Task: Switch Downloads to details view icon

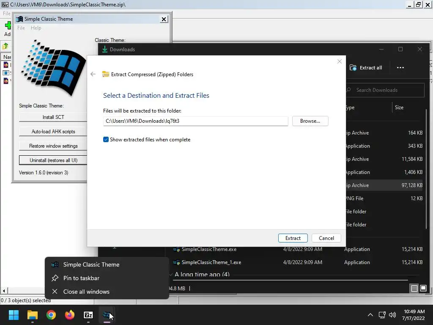Action: pyautogui.click(x=414, y=289)
